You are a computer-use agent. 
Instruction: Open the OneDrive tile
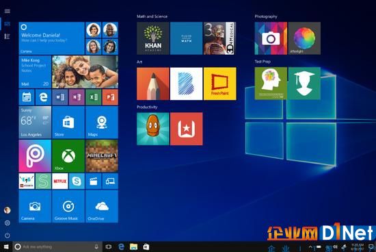[x=102, y=206]
